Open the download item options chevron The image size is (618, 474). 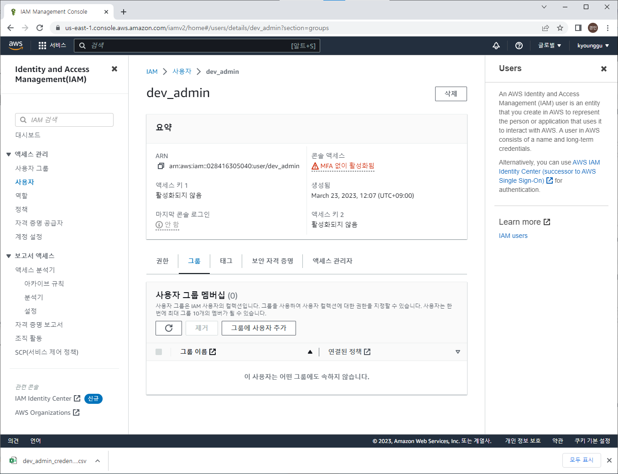click(x=98, y=461)
